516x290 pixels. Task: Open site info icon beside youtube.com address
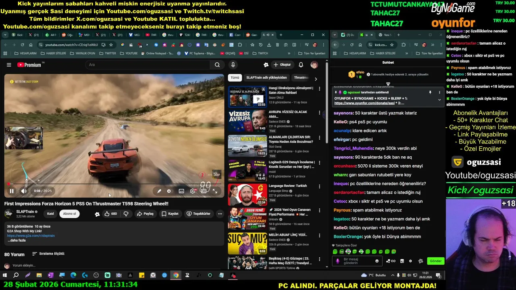click(x=41, y=45)
